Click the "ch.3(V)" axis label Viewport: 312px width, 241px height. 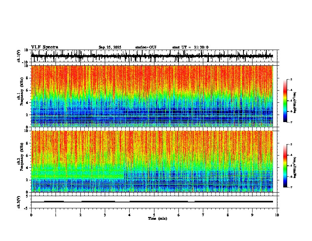(19, 202)
